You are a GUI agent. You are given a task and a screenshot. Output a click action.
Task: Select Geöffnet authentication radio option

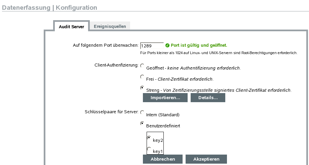click(x=142, y=66)
